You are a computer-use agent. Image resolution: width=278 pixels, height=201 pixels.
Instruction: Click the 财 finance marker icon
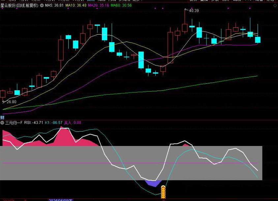(2, 117)
